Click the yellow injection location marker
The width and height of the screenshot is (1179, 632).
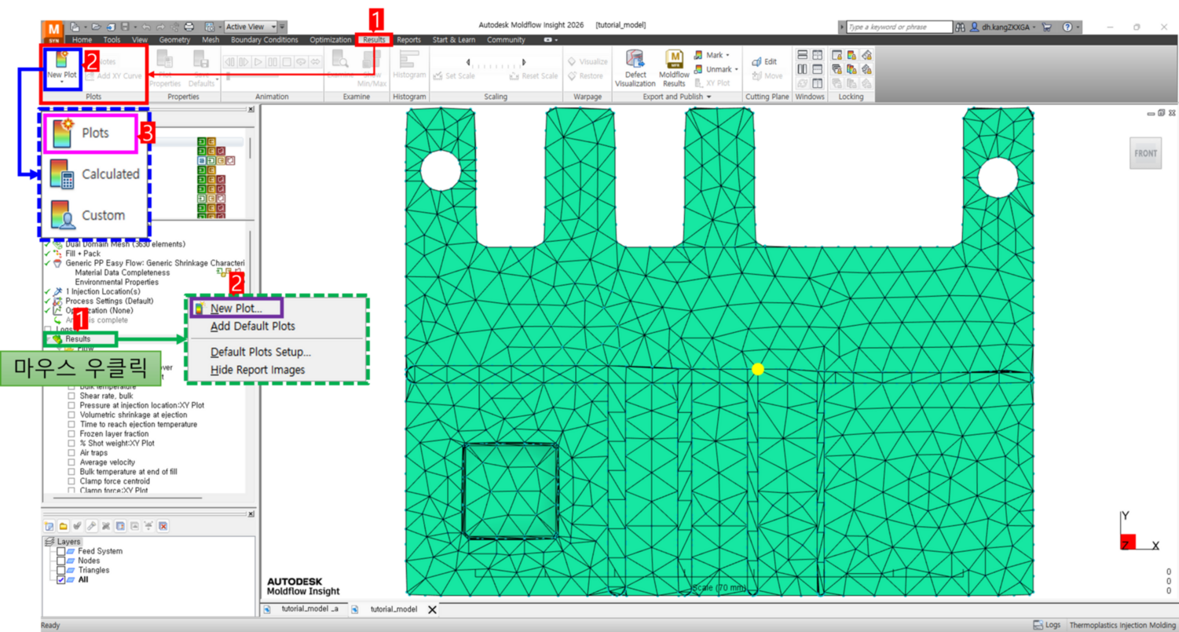pyautogui.click(x=757, y=369)
